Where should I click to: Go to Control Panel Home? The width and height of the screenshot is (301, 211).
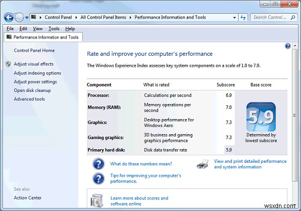tap(34, 51)
